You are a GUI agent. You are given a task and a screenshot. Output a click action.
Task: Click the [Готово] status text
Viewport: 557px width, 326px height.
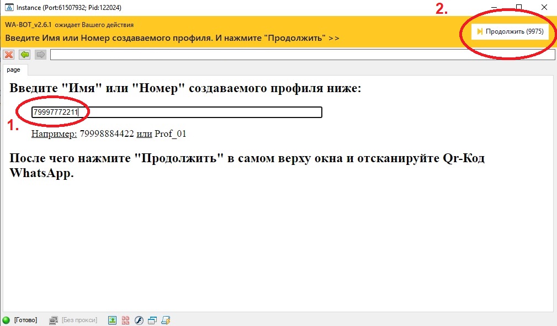(25, 320)
